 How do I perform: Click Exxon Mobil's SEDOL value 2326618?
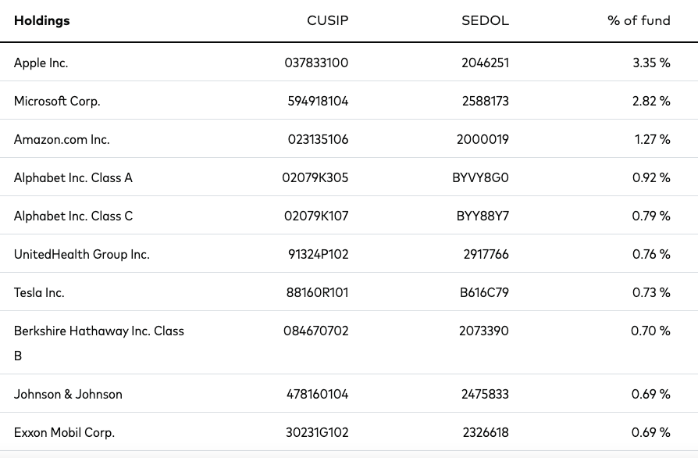[x=486, y=433]
